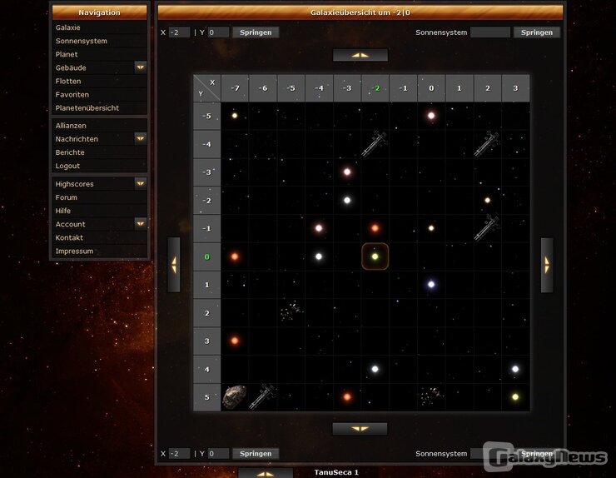Image resolution: width=616 pixels, height=478 pixels.
Task: Select the orange star at X -3, Y 5
Action: coord(347,396)
